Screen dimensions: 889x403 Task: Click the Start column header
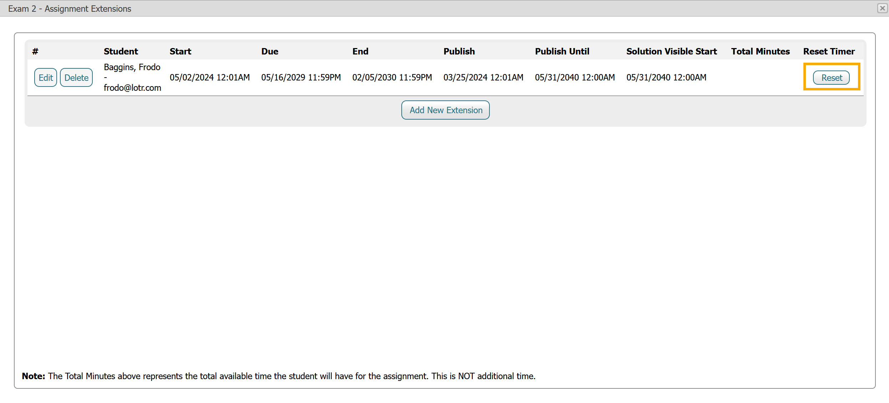click(180, 52)
